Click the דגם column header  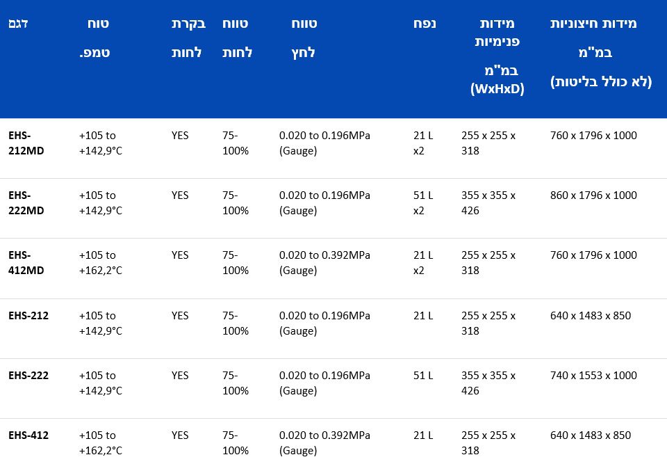(17, 24)
